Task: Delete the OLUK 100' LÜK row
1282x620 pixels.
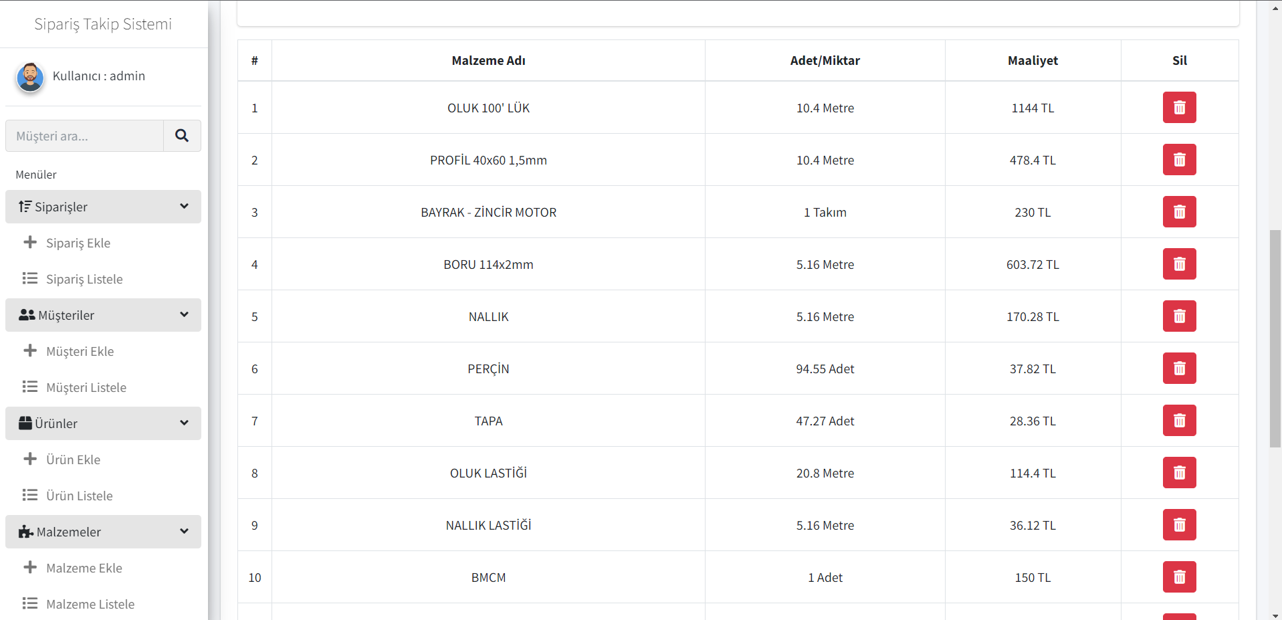Action: (1179, 108)
